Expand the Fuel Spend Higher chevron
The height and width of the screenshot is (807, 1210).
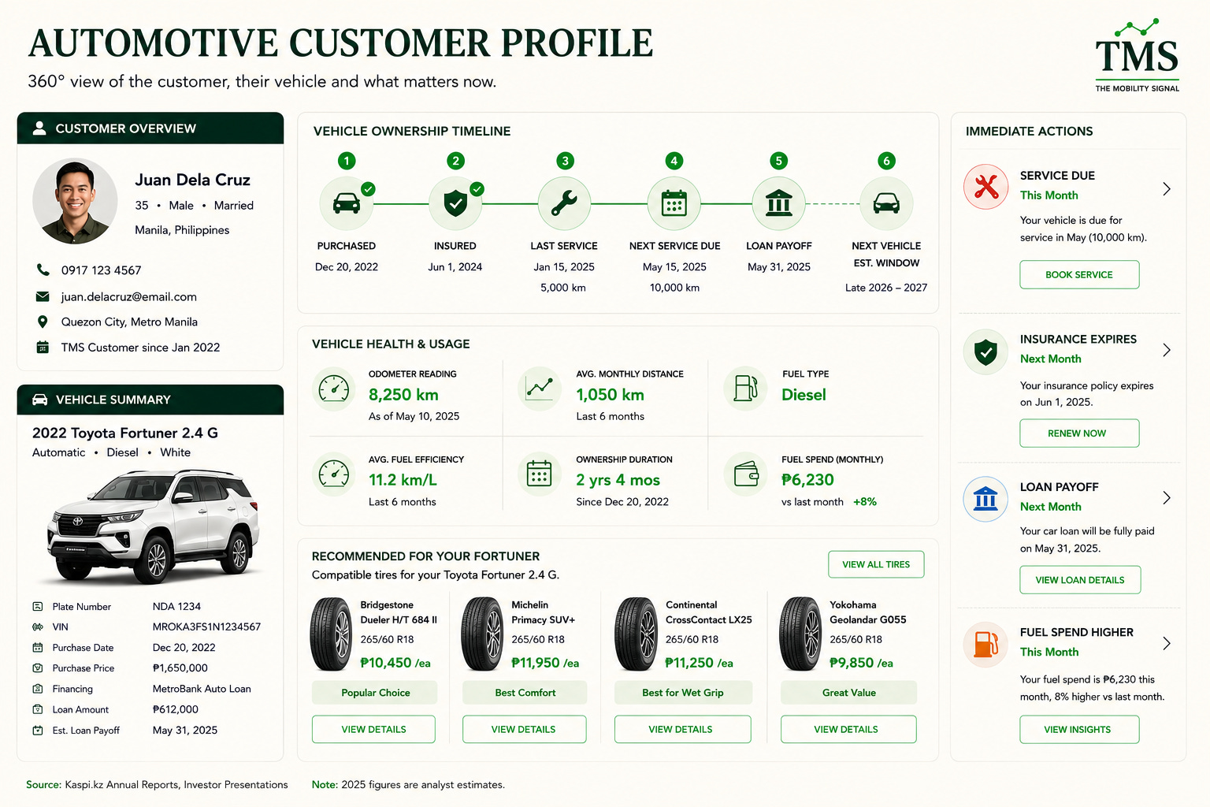coord(1167,644)
